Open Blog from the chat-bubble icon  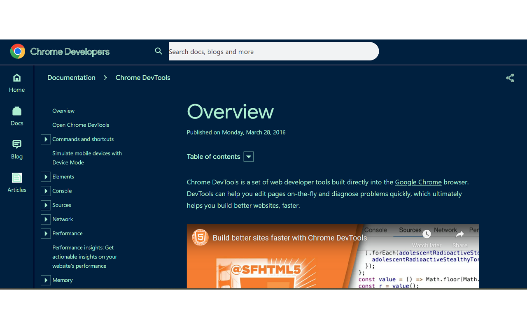(x=17, y=144)
